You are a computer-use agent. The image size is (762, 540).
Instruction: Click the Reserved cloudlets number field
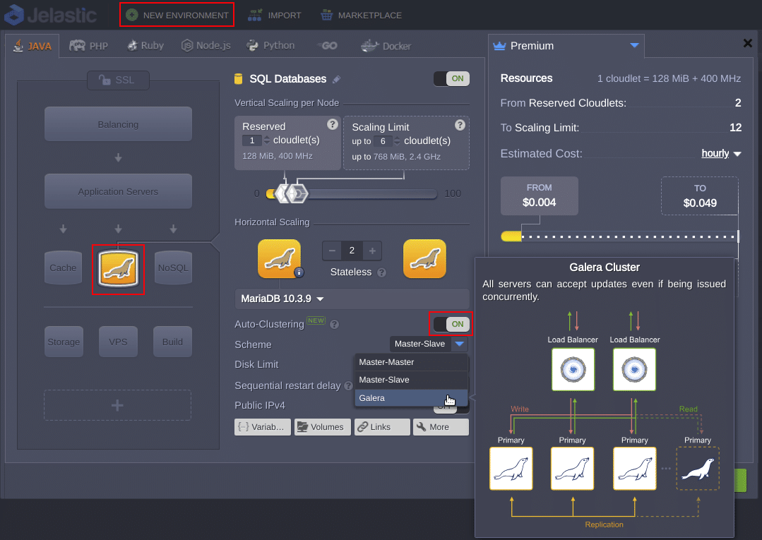(251, 140)
